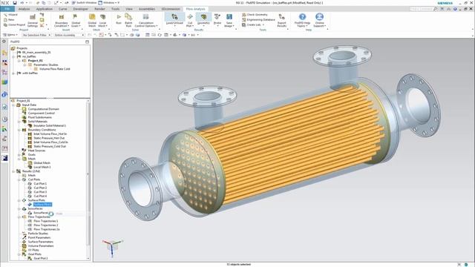Click Switch Window in title bar
The height and width of the screenshot is (267, 475).
pos(84,3)
